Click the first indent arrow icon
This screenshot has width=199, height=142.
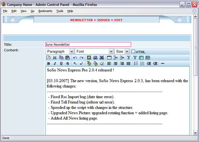tap(149, 63)
